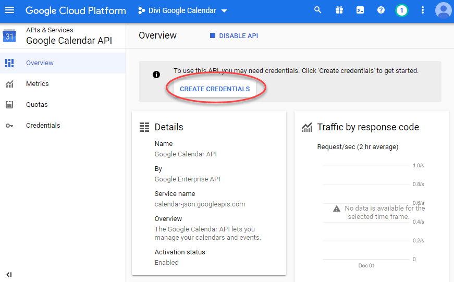Viewport: 454px width, 282px height.
Task: Click 'Google Calendar API' under Name
Action: click(x=186, y=154)
